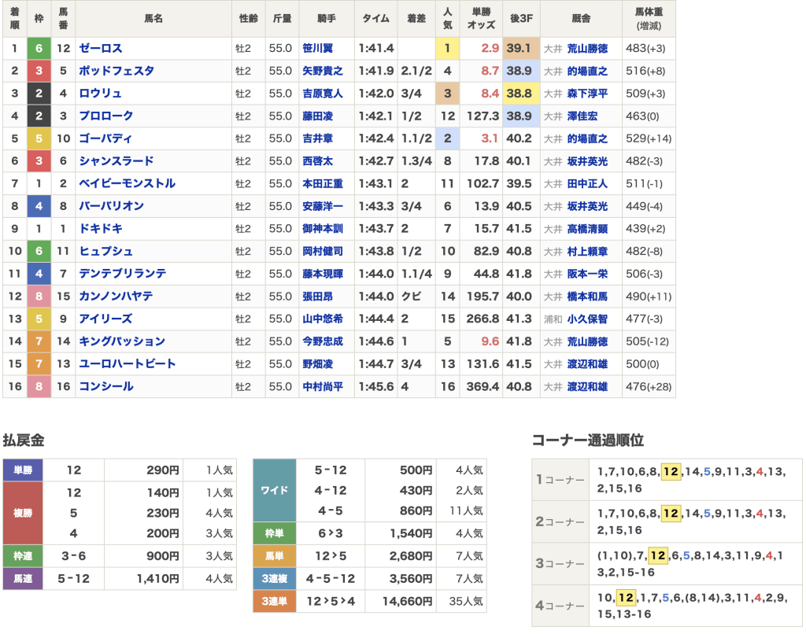The width and height of the screenshot is (806, 634).
Task: Click the 3連単 payout label
Action: point(275,601)
